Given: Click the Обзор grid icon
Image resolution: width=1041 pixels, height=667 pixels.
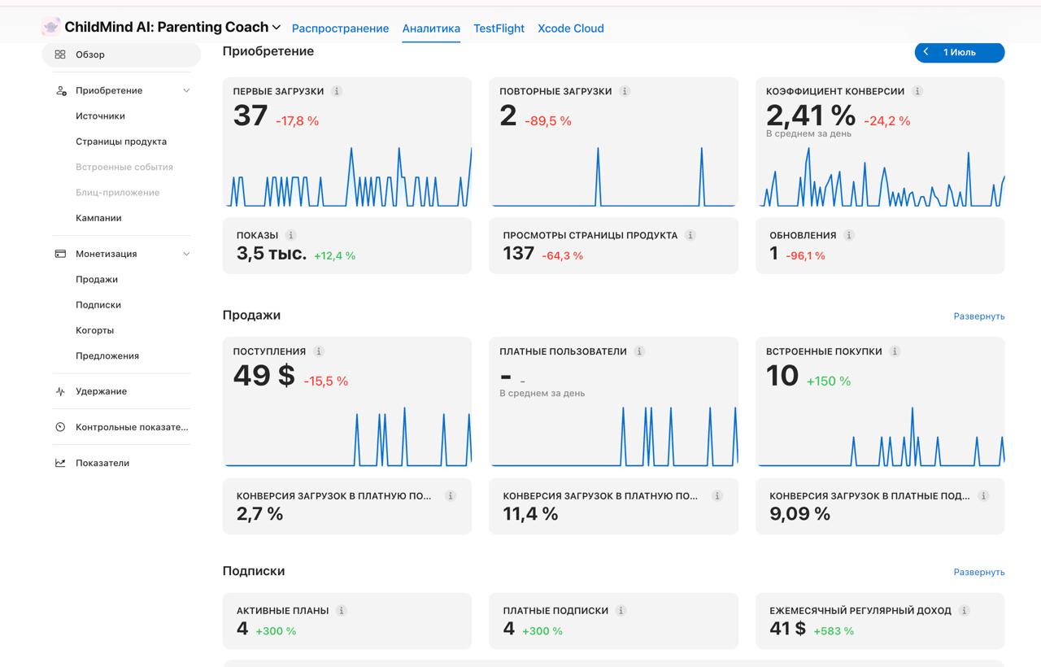Looking at the screenshot, I should pos(60,54).
